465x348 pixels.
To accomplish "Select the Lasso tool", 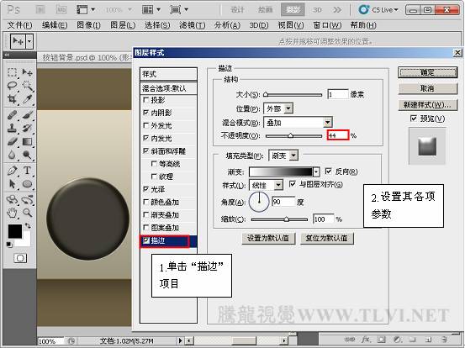I will coord(12,86).
